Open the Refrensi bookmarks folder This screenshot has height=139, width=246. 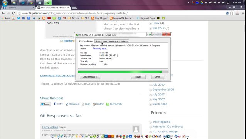[x=74, y=18]
